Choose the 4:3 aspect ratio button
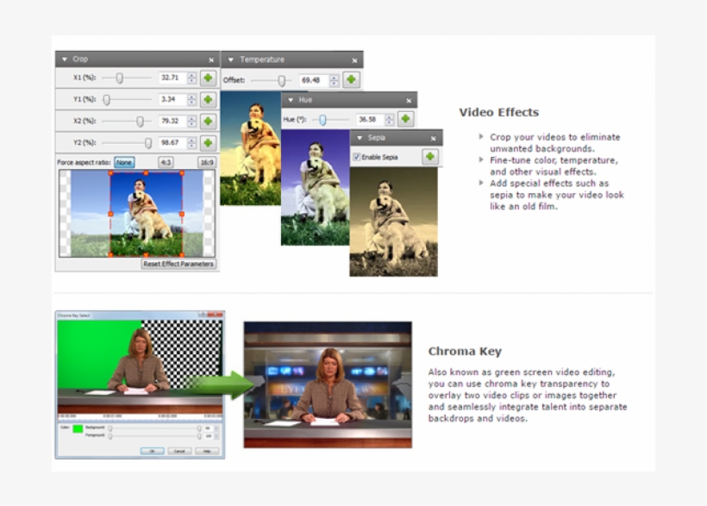707x506 pixels. pyautogui.click(x=166, y=162)
